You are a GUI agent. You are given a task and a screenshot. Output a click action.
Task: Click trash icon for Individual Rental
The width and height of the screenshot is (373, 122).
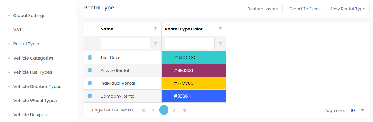tap(90, 83)
